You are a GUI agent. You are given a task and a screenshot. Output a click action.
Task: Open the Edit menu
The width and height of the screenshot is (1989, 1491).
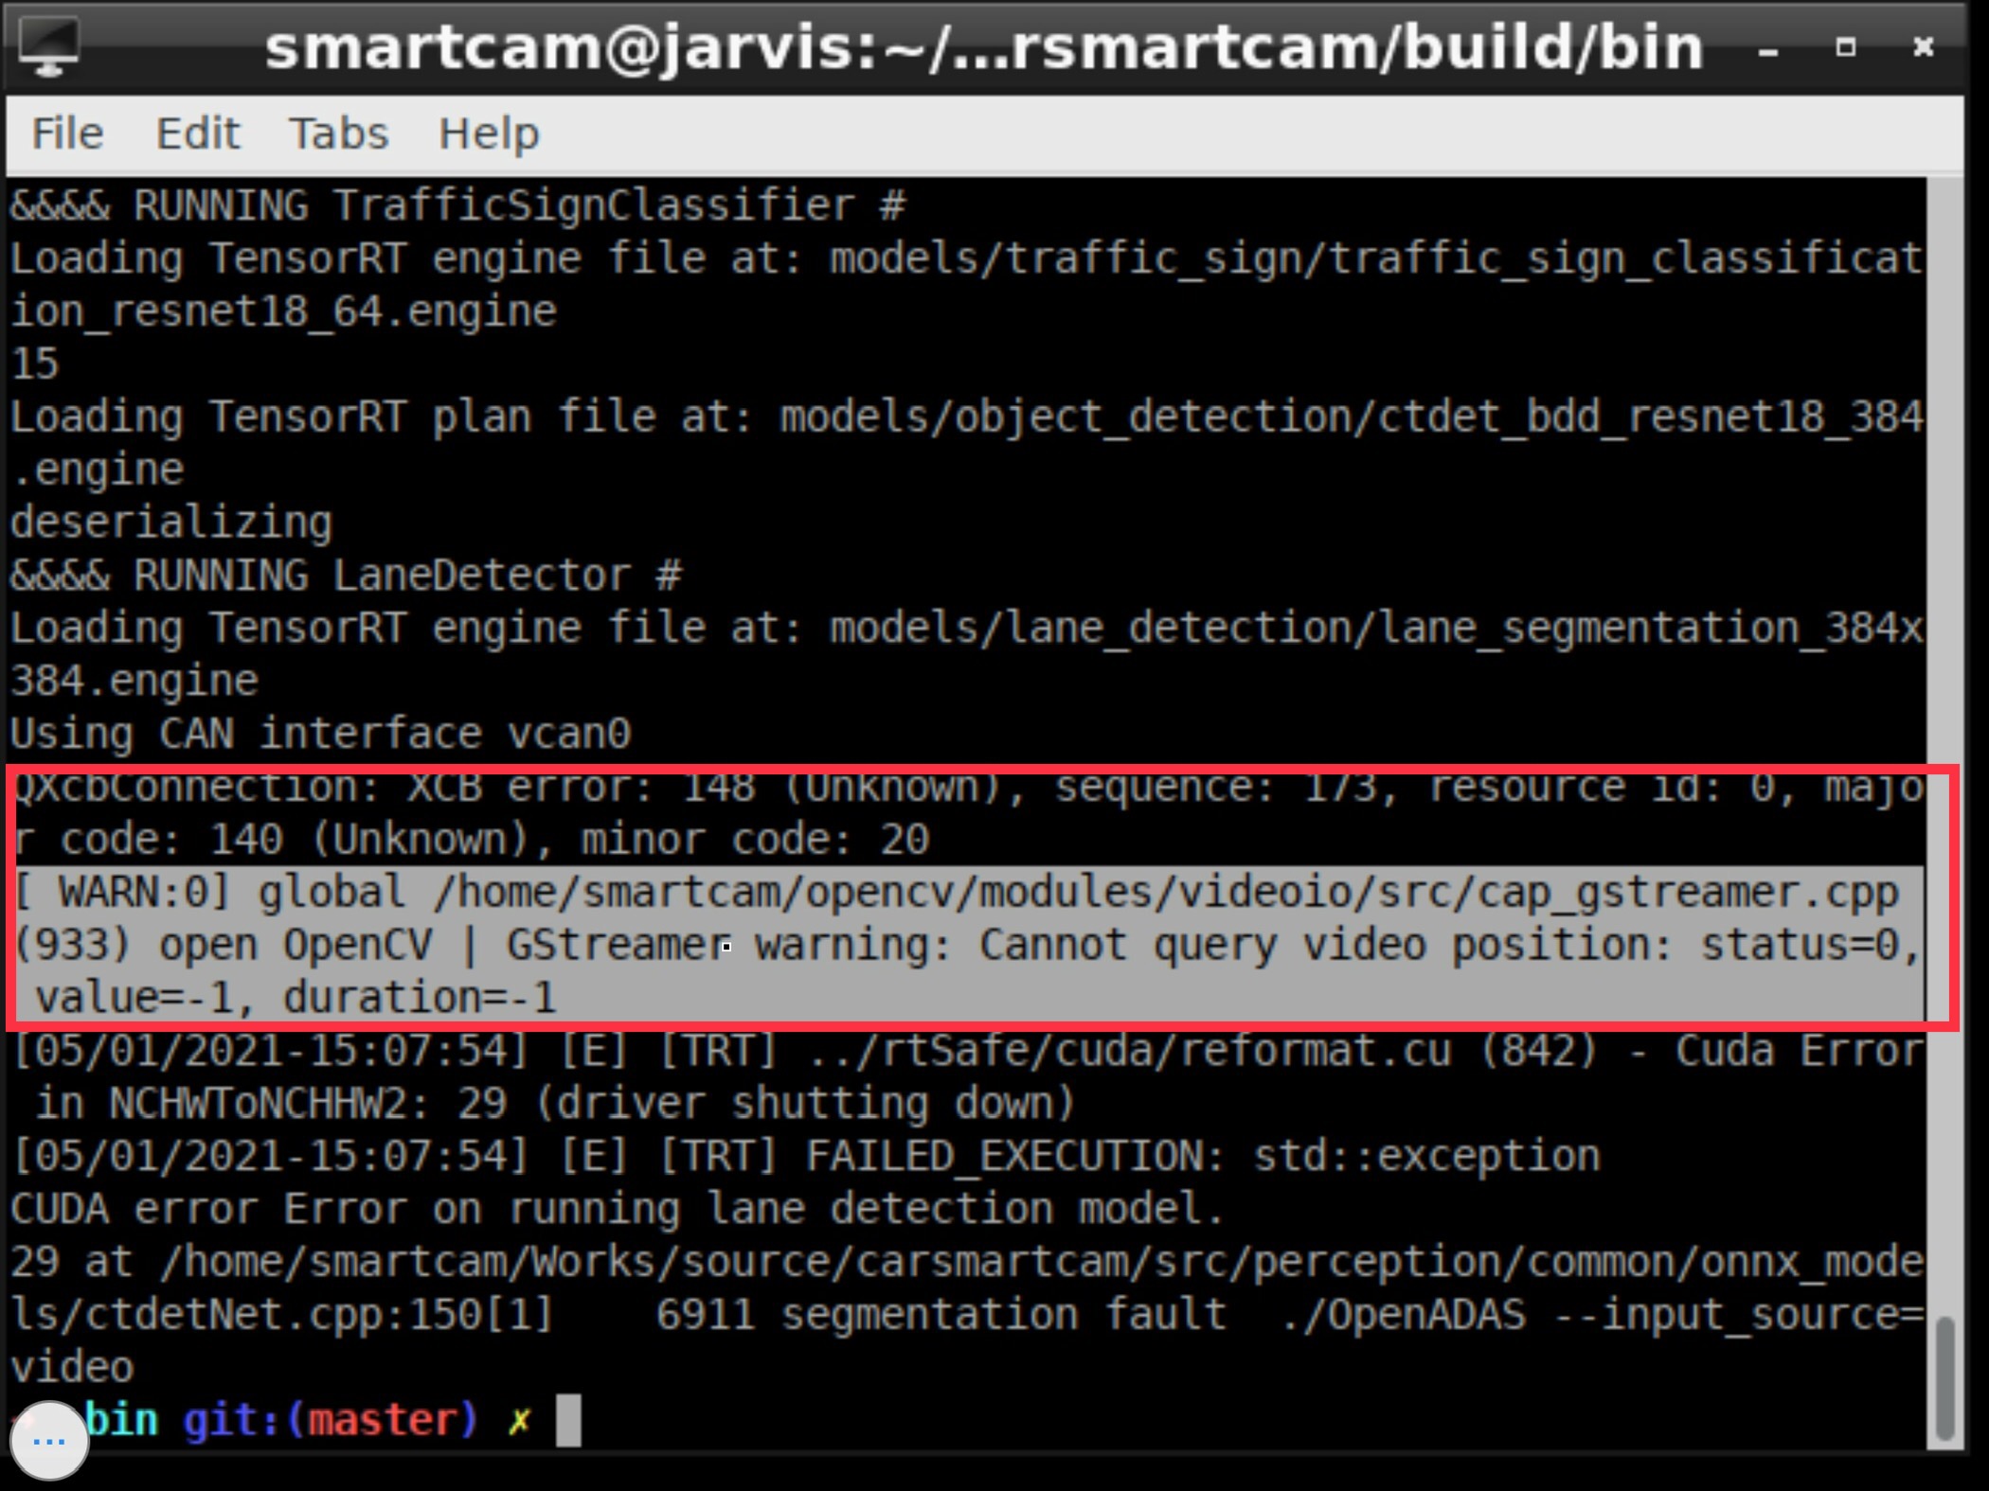pyautogui.click(x=197, y=133)
